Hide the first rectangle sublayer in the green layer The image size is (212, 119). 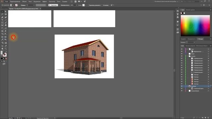click(x=182, y=59)
